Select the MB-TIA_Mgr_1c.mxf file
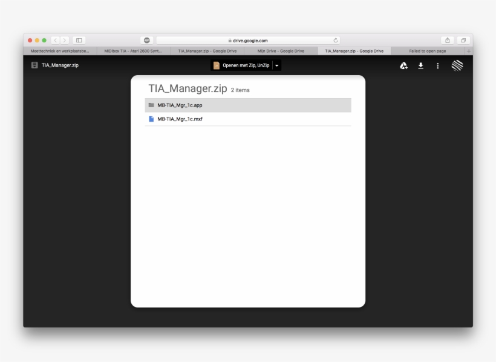496x362 pixels. (x=180, y=119)
